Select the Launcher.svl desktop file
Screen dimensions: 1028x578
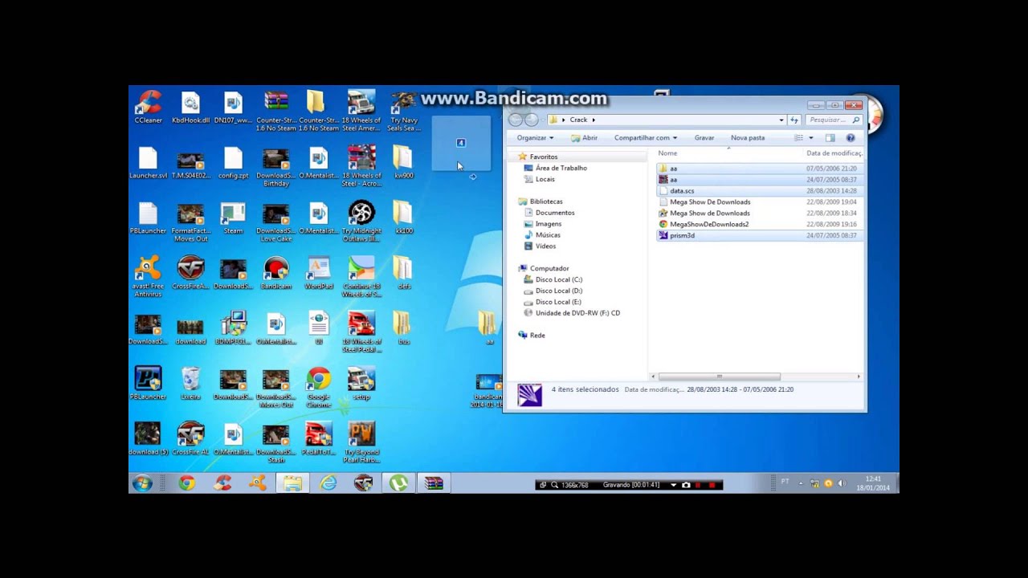149,163
